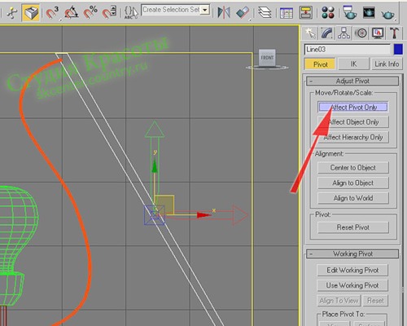Image resolution: width=407 pixels, height=326 pixels.
Task: Click the Quick Render teapot
Action: (x=388, y=14)
